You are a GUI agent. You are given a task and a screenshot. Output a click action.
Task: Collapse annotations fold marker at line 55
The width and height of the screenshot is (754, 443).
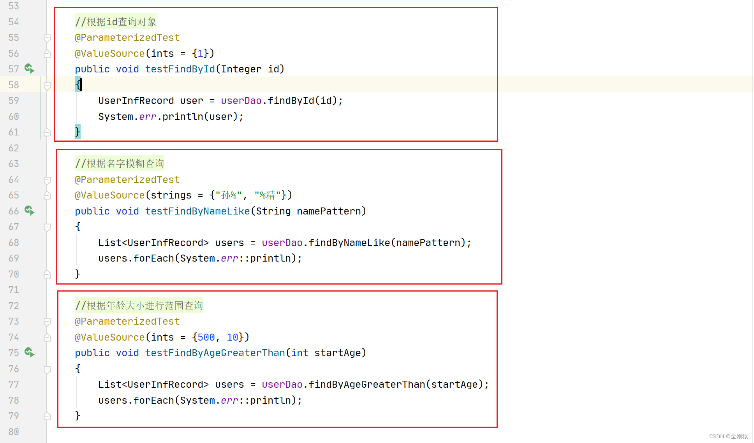click(47, 38)
